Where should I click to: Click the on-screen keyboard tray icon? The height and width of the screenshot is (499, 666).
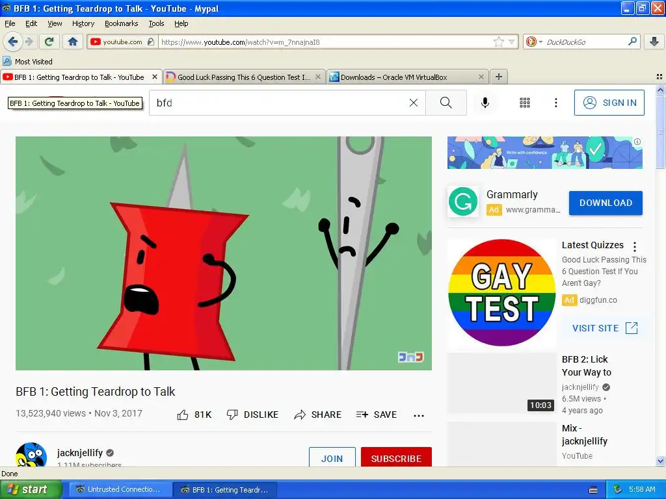pyautogui.click(x=593, y=490)
